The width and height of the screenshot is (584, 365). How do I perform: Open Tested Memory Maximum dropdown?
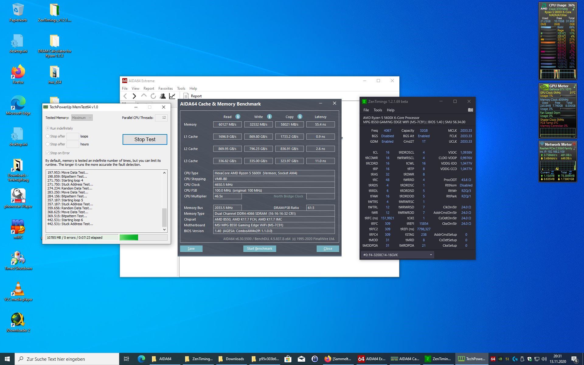(82, 118)
